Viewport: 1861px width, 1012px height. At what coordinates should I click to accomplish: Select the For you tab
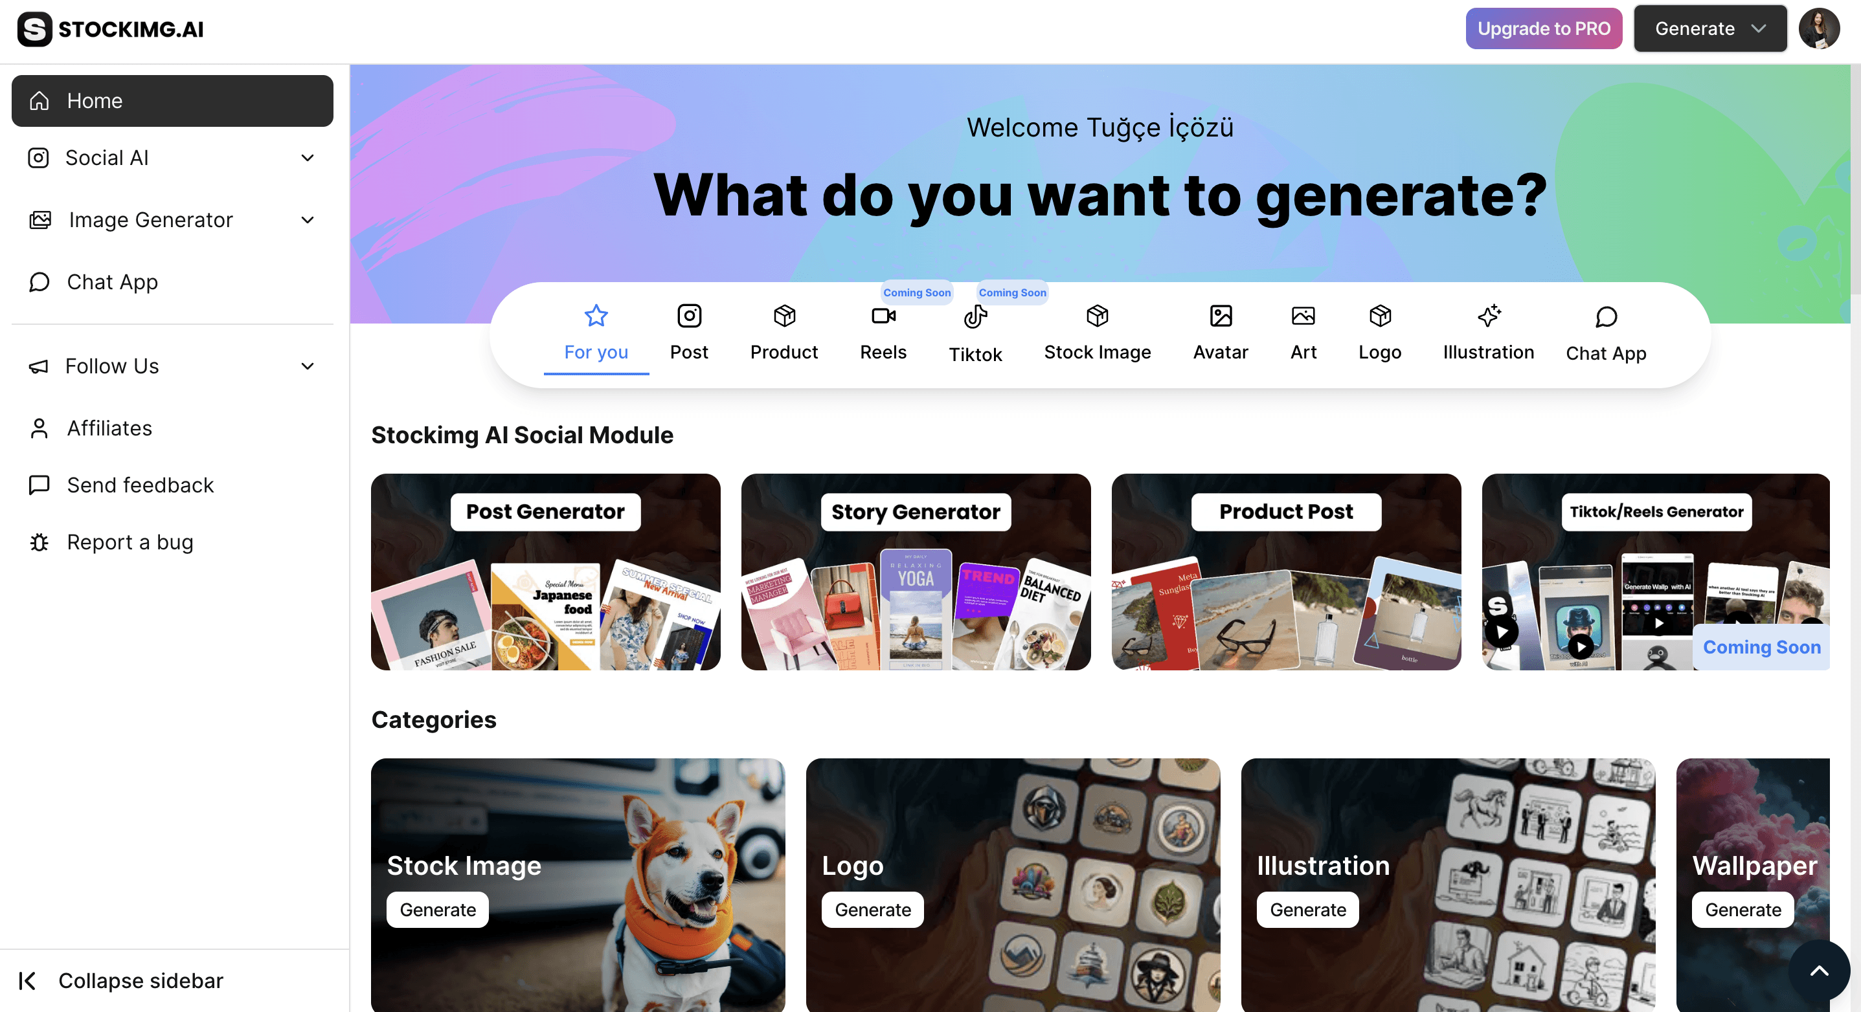[595, 335]
